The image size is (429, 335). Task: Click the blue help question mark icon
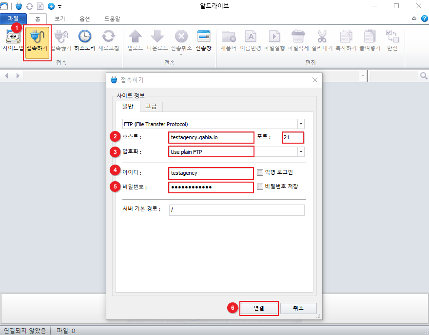[424, 19]
